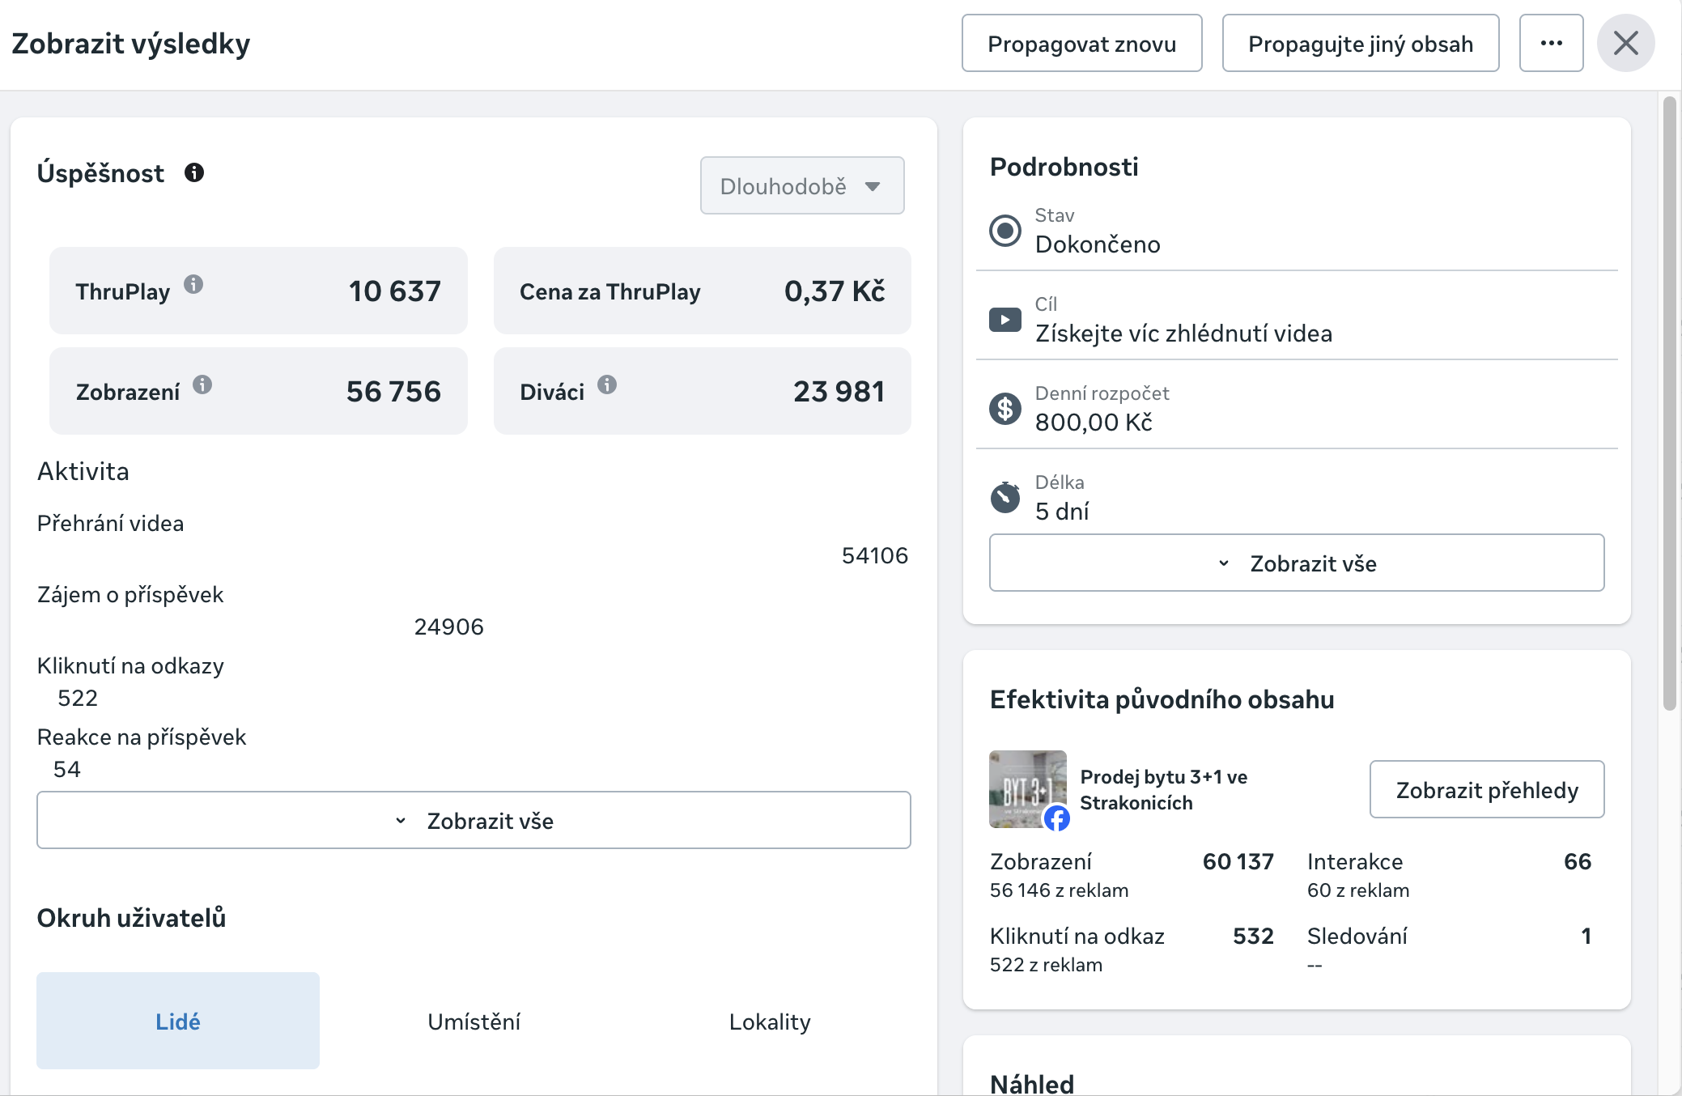Image resolution: width=1682 pixels, height=1096 pixels.
Task: Click the post title Prodej bytu 3+1 ve Strakonicích
Action: coord(1164,789)
